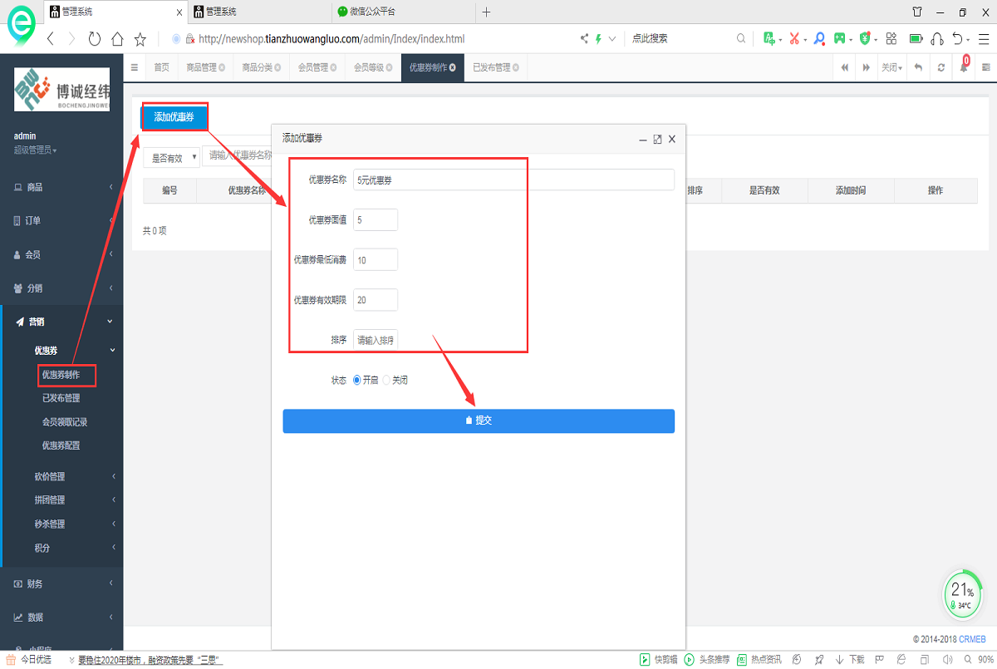Toggle sidebar with the hamburger menu icon
This screenshot has width=997, height=669.
click(x=135, y=67)
